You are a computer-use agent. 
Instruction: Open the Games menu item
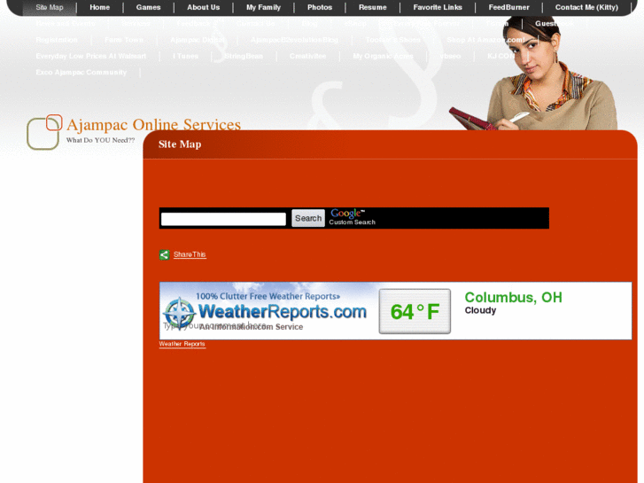click(x=148, y=7)
